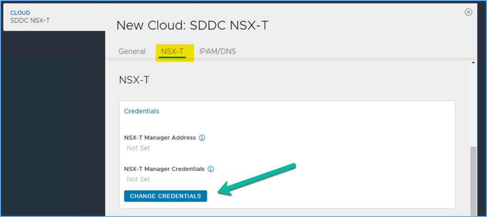Open the IPAM/DNS tab
The width and height of the screenshot is (487, 217).
(217, 51)
